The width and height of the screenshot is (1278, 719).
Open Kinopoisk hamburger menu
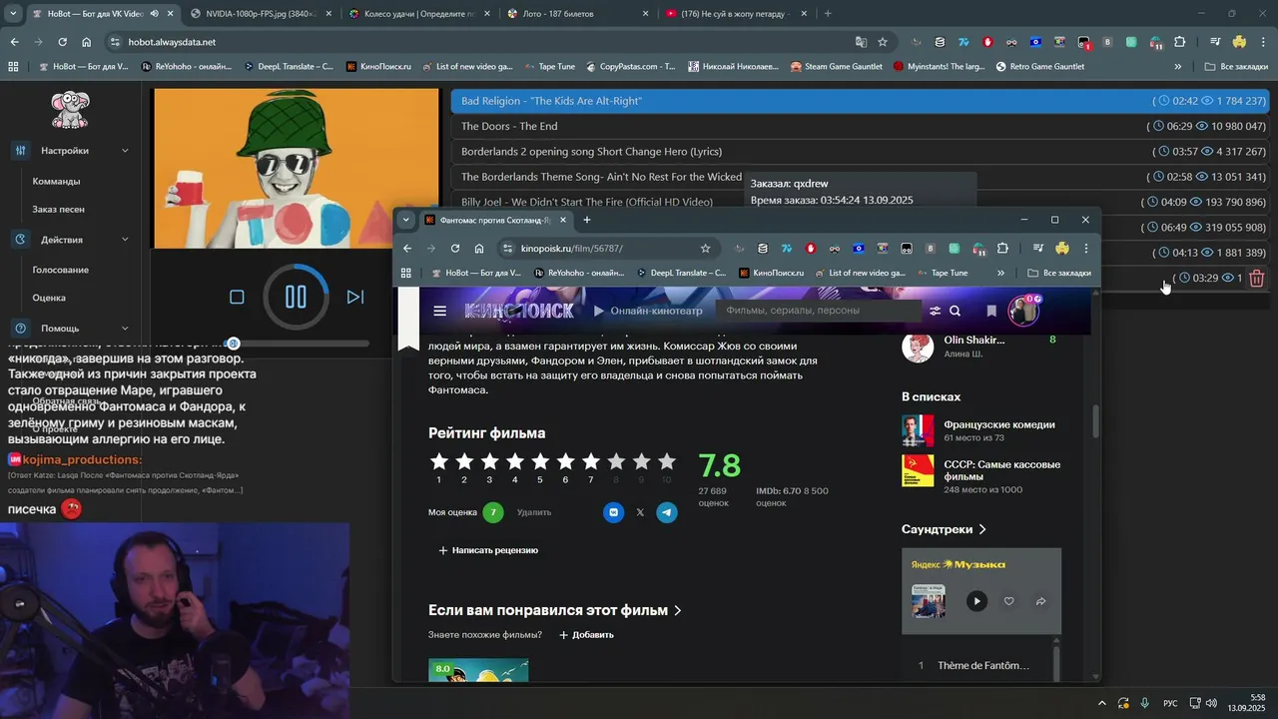[439, 311]
